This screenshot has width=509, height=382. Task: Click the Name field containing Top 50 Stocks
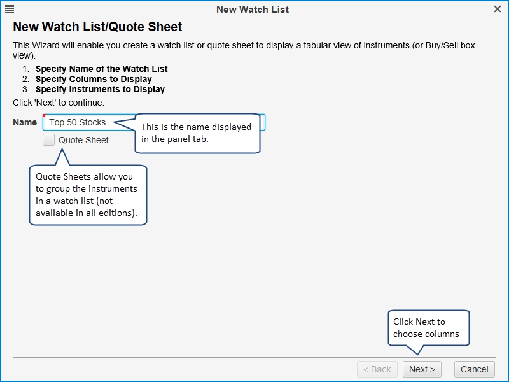click(x=154, y=122)
